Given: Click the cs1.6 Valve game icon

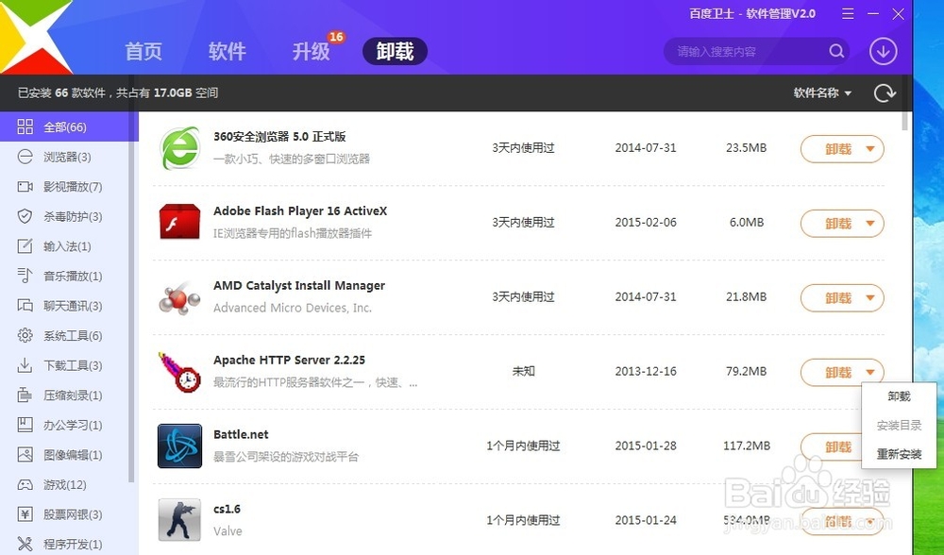Looking at the screenshot, I should tap(179, 520).
